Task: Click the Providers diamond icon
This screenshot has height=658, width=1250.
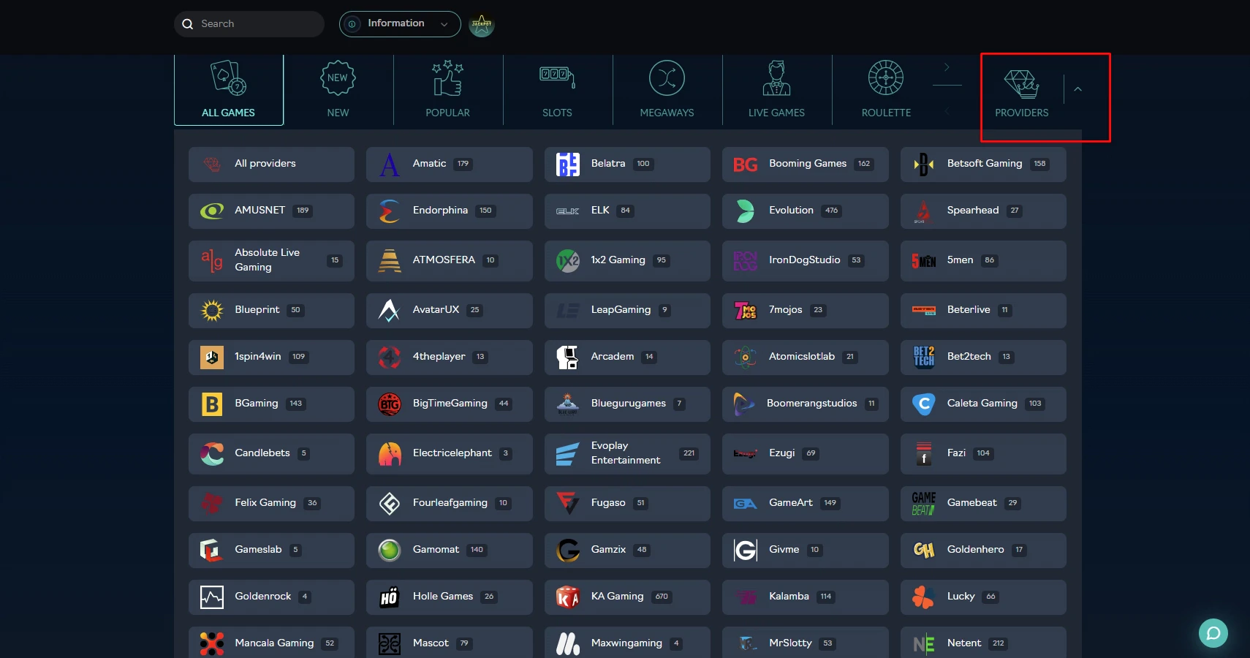Action: click(x=1021, y=83)
